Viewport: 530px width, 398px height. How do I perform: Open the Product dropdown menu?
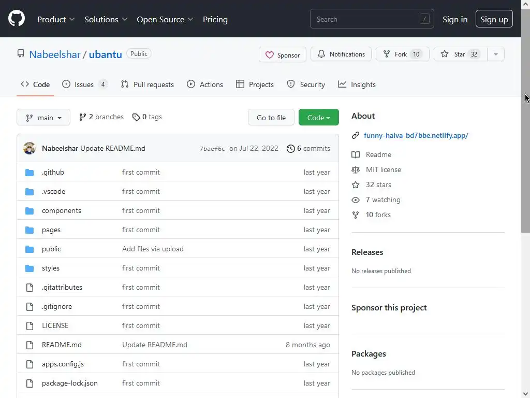tap(56, 19)
